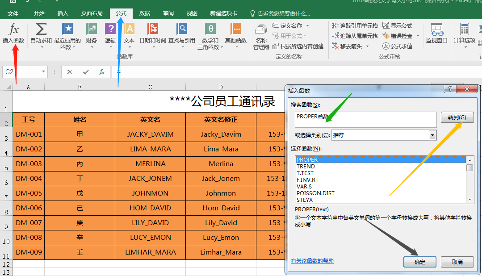
Task: Click Trace Precedents (追踪引用单元格)
Action: 355,25
